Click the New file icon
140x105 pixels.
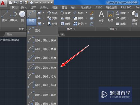tap(10, 3)
